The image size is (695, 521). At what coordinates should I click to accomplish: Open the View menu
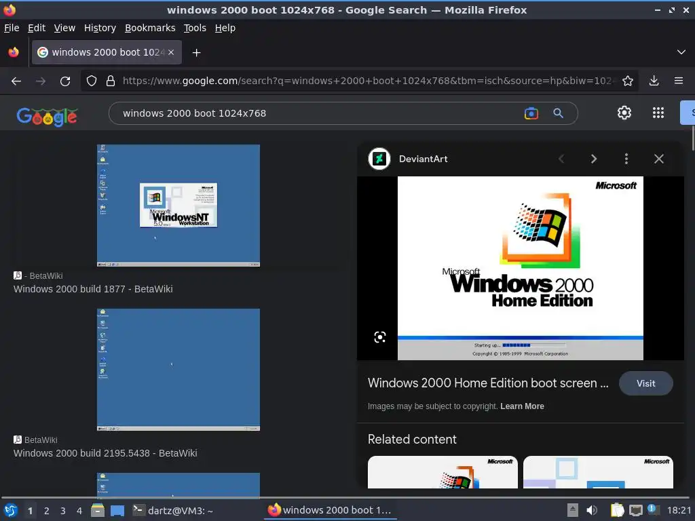(x=64, y=28)
